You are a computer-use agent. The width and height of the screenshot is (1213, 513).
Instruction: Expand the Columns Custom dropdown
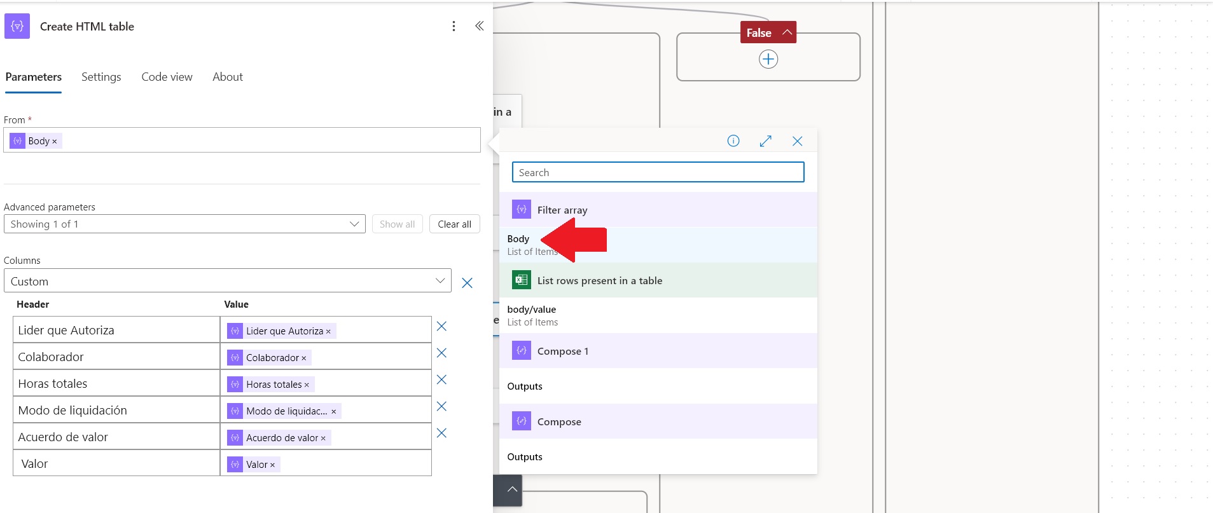[227, 281]
